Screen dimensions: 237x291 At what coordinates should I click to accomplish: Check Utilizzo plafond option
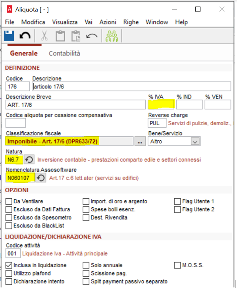click(x=9, y=274)
